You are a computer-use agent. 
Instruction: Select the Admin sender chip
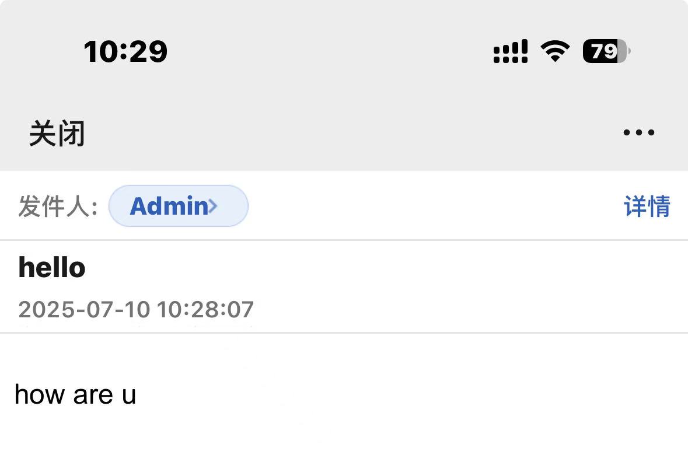coord(178,206)
